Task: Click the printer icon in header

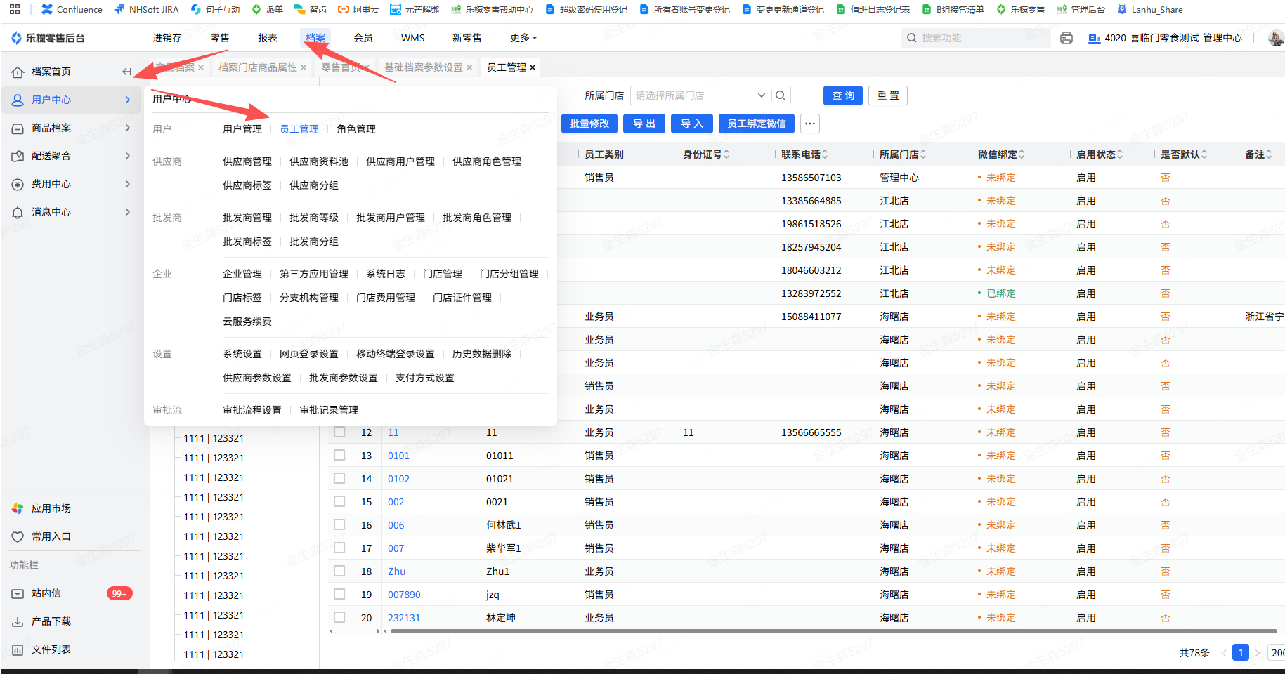Action: (x=1067, y=38)
